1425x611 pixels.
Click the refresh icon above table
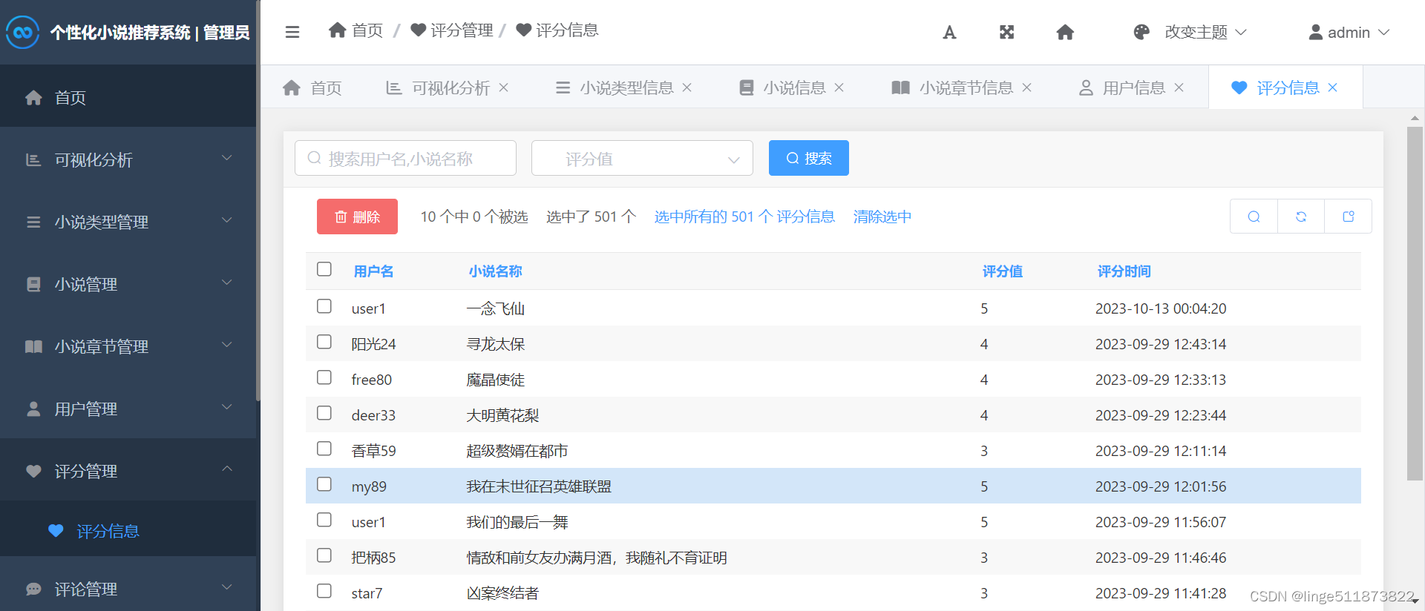coord(1301,217)
